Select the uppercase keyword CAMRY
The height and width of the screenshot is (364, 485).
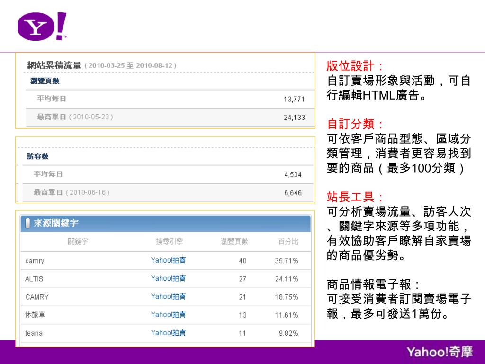pos(37,297)
